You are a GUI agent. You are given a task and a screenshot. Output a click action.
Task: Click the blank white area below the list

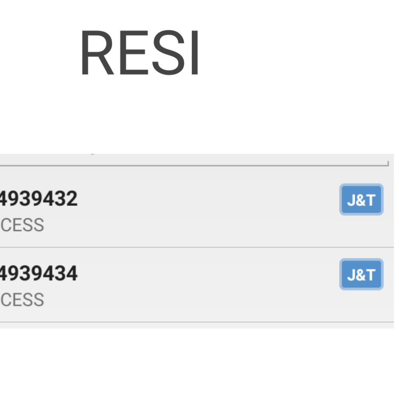point(199,363)
